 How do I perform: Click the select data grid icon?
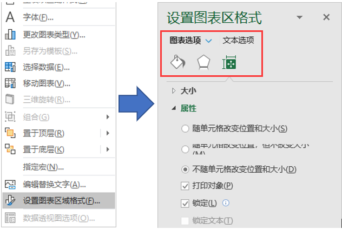coord(10,67)
